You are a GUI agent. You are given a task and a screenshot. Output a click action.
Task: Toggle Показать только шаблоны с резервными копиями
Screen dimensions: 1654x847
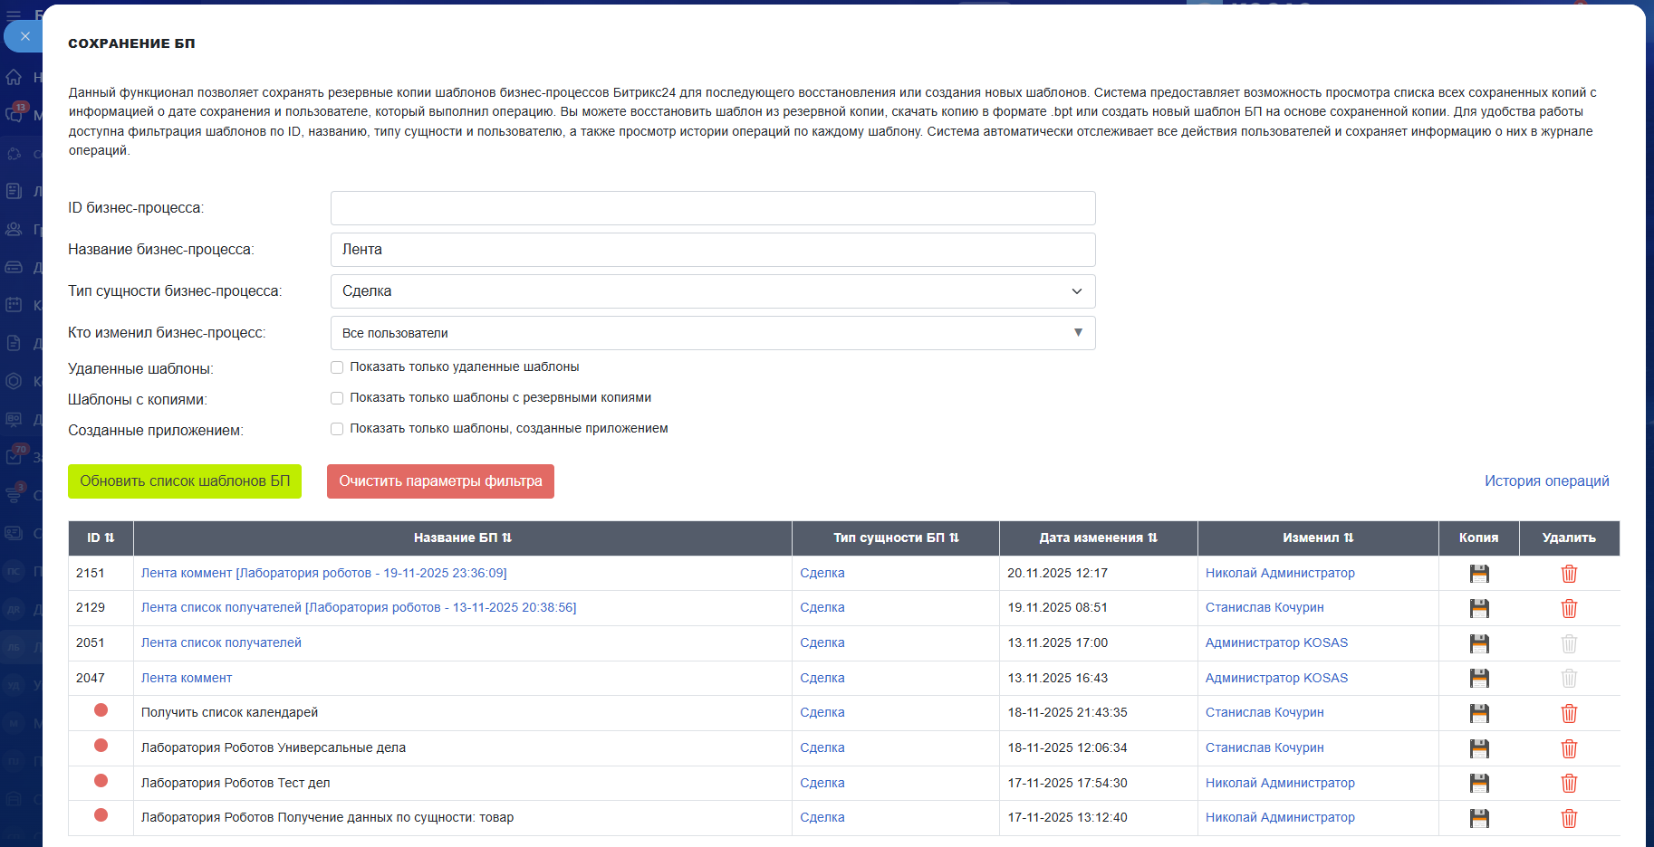[x=337, y=398]
